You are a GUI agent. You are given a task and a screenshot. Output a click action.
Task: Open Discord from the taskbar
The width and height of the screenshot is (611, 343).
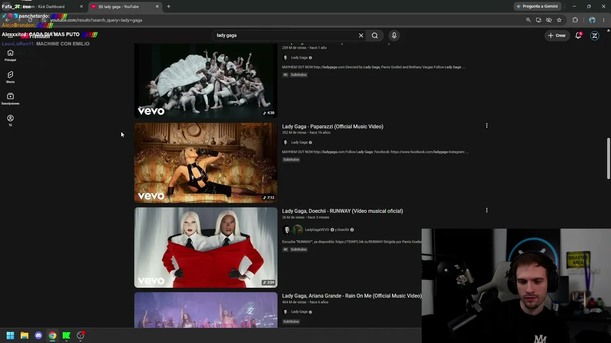click(x=38, y=335)
